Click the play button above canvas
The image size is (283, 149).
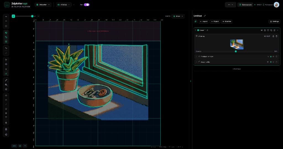coord(13,16)
